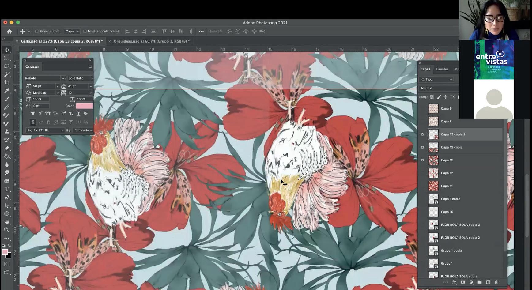Enable the Selec. autom. checkbox
The width and height of the screenshot is (532, 290).
37,31
